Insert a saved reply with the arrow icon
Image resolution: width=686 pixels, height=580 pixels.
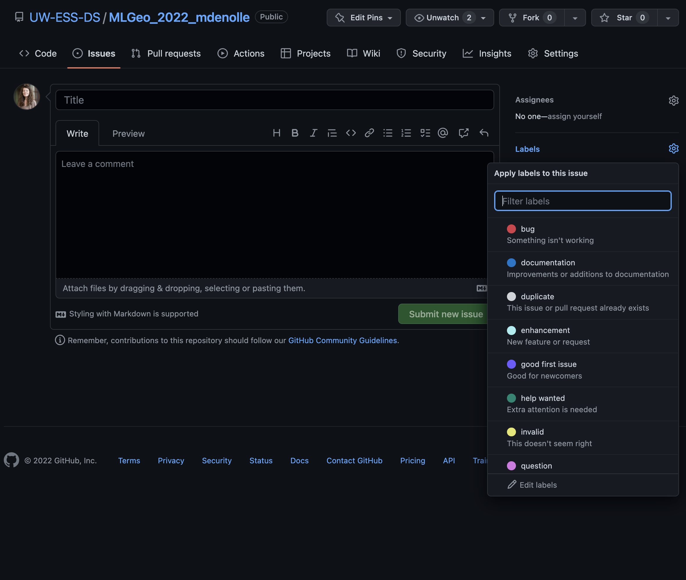(484, 133)
